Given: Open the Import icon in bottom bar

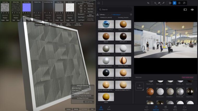Looking at the screenshot, I should [146, 108].
